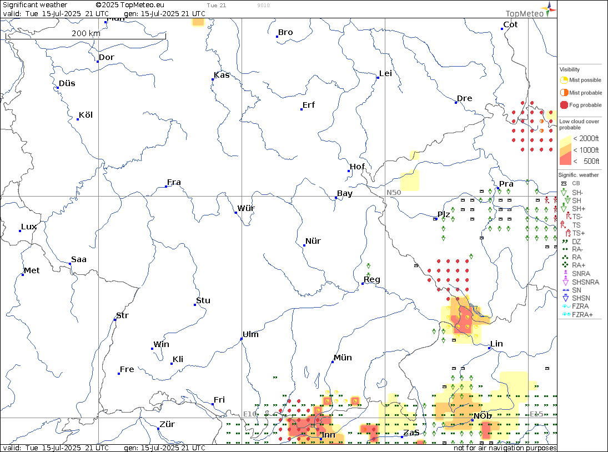Click the Düs city label
Viewport: 608px width, 452px height.
point(67,83)
